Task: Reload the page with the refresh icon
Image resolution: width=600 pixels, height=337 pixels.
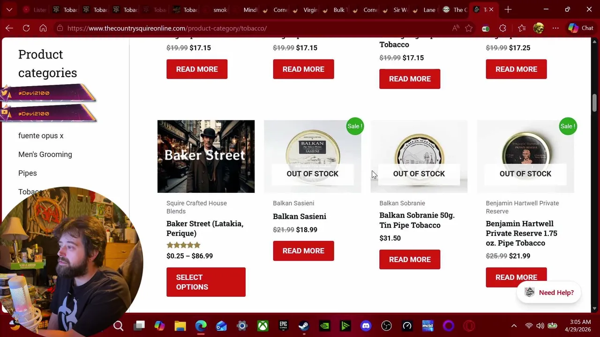Action: click(x=26, y=28)
